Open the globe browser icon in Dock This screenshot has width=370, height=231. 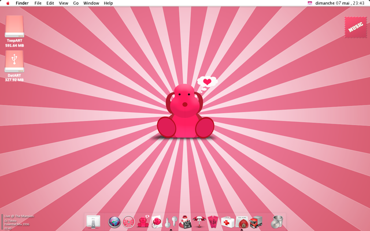click(114, 222)
